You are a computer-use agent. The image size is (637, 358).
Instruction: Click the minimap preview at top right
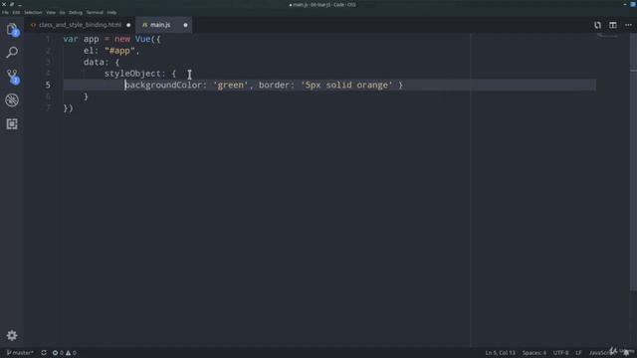pos(607,37)
